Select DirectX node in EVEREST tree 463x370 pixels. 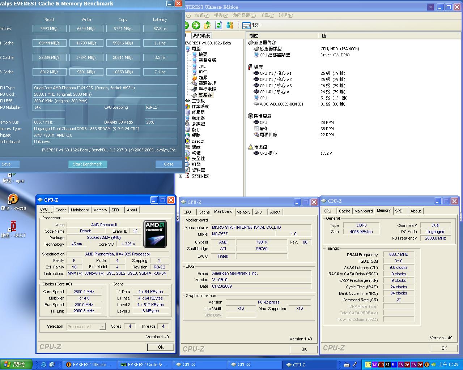click(195, 141)
